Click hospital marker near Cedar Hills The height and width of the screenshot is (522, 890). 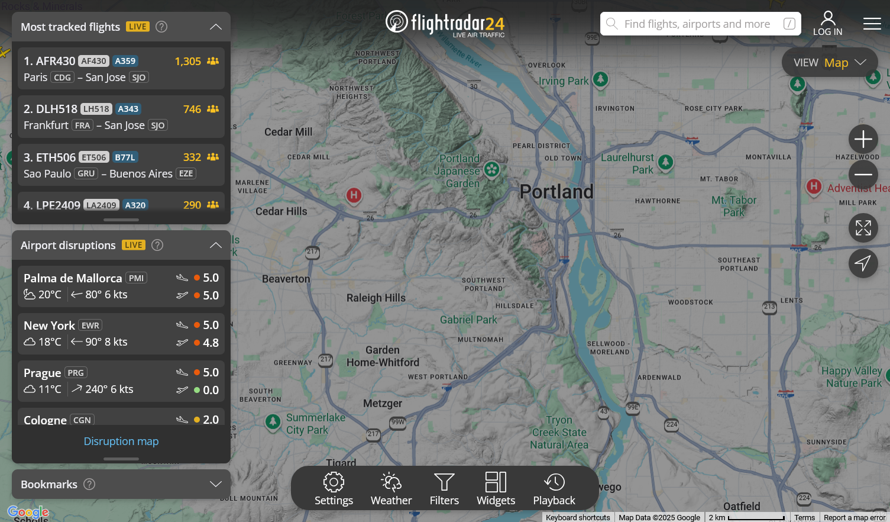(x=354, y=195)
